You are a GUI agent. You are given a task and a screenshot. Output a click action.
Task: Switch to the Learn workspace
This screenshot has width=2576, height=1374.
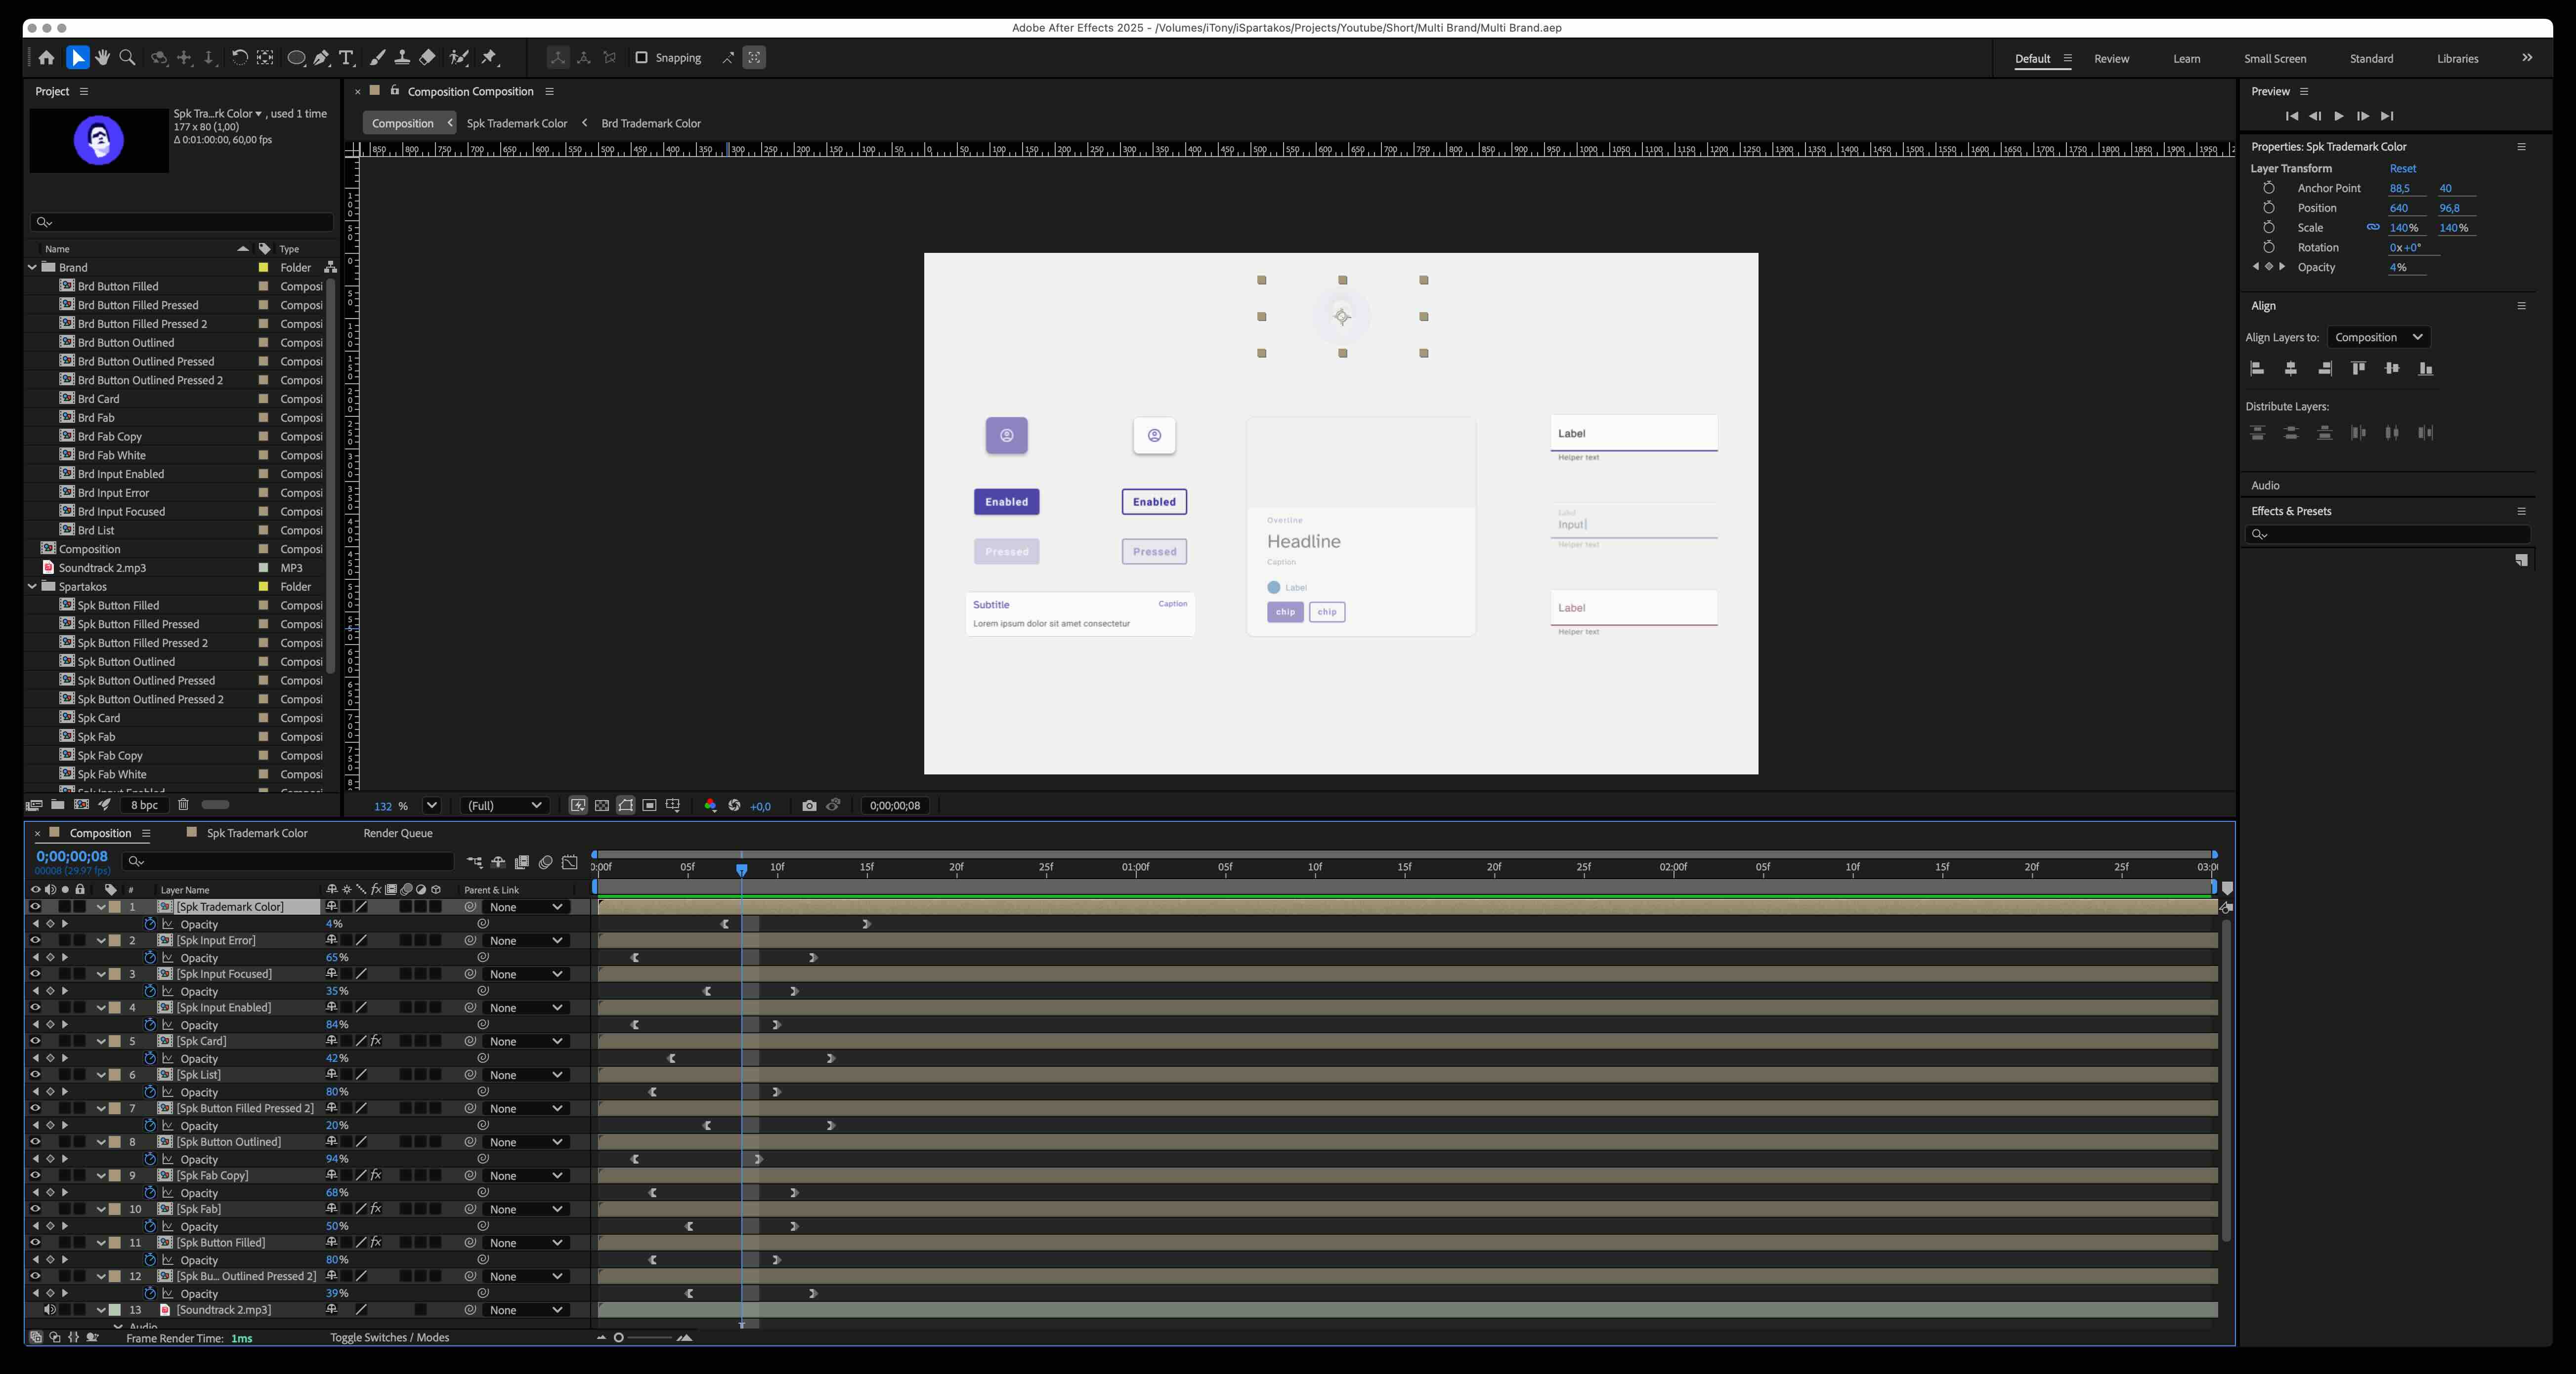point(2186,59)
